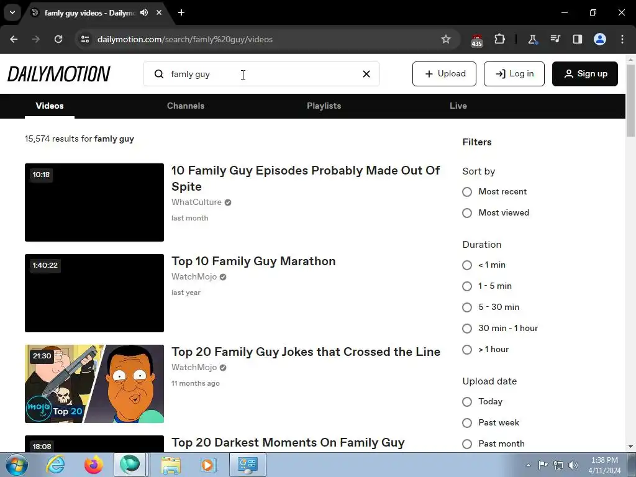Viewport: 636px width, 477px height.
Task: Click the Dailymotion logo
Action: (59, 74)
